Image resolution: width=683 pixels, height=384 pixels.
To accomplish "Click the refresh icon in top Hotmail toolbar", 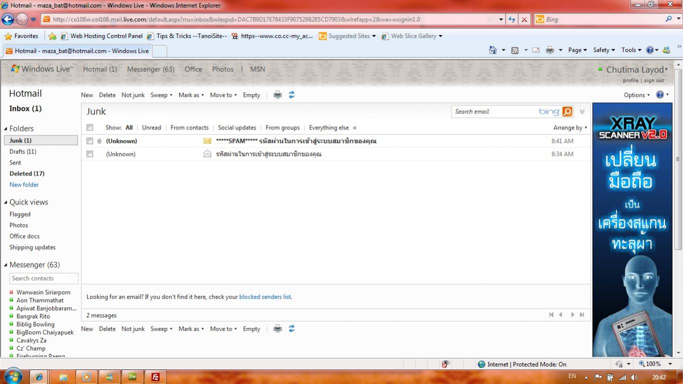I will [291, 95].
